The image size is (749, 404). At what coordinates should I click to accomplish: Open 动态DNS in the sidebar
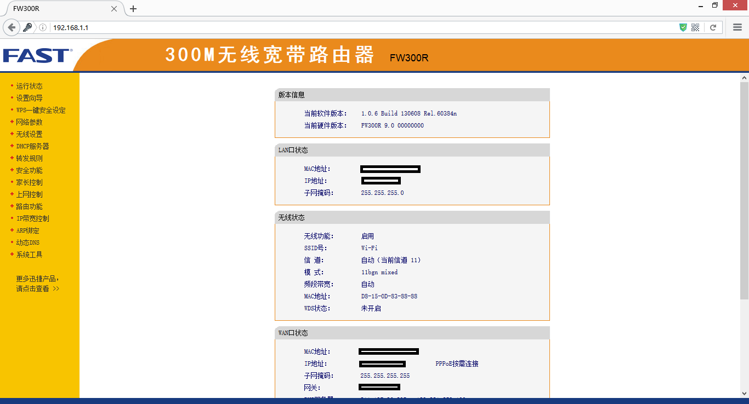(27, 243)
